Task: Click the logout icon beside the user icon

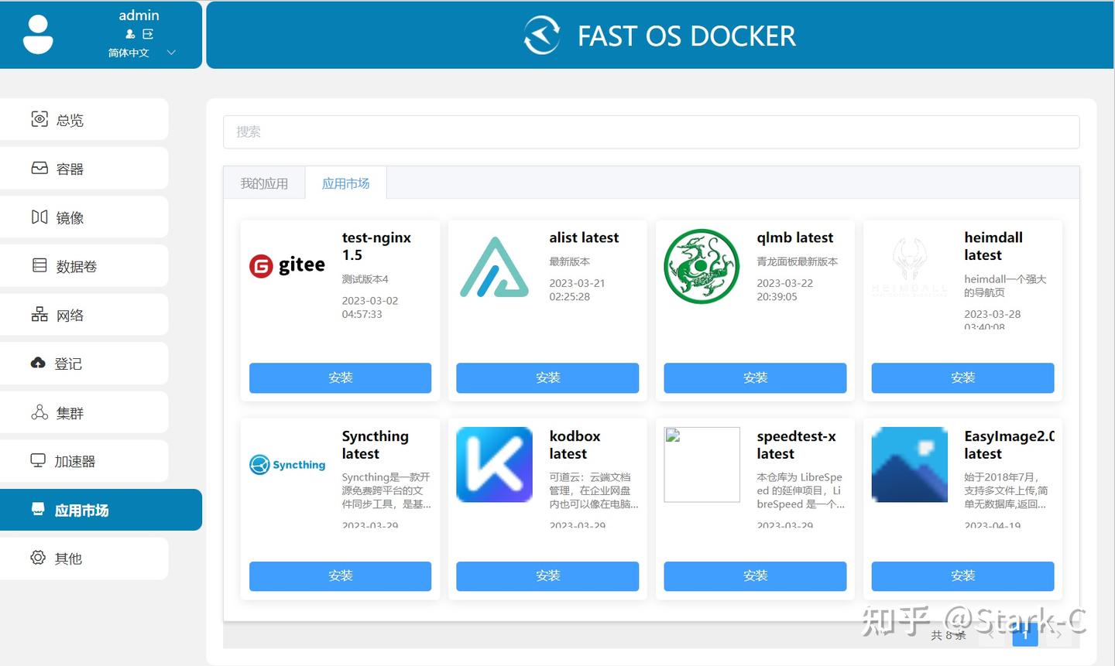Action: click(x=148, y=34)
